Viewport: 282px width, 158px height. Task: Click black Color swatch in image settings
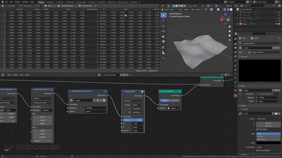[268, 143]
